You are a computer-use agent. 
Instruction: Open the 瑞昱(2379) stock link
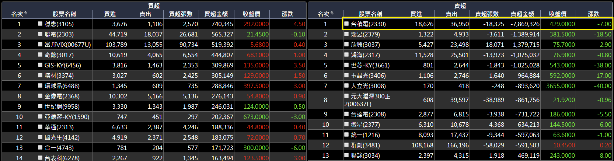click(365, 34)
